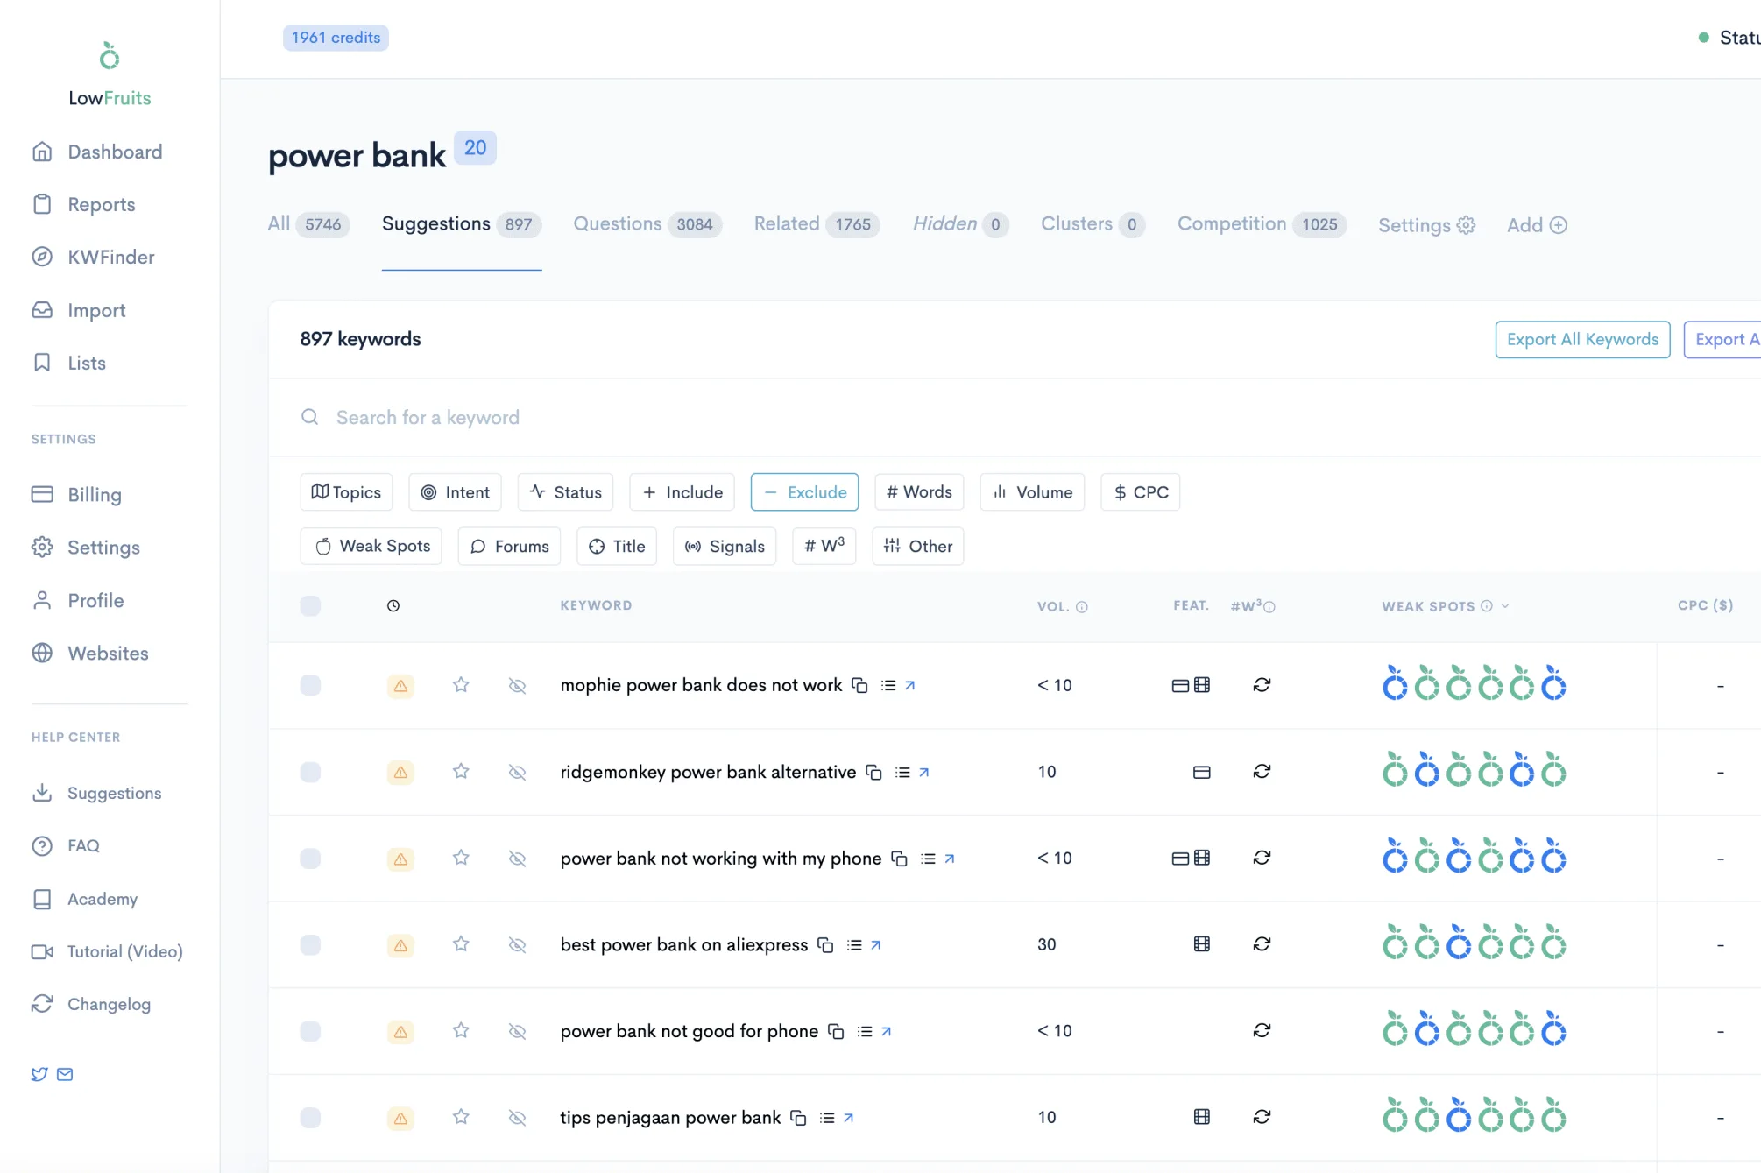Open the Exclude filter
The image size is (1761, 1173).
pos(804,492)
